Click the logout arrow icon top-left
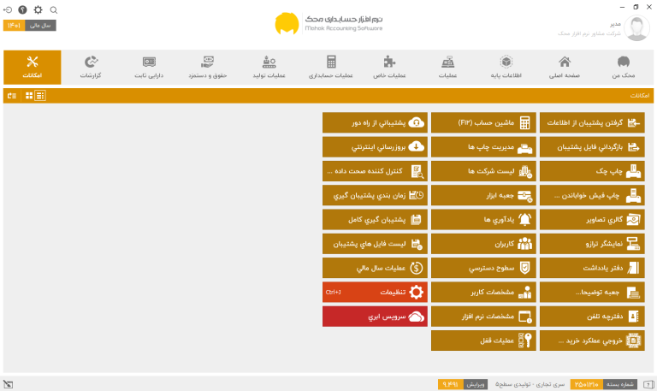657x391 pixels. 8,9
